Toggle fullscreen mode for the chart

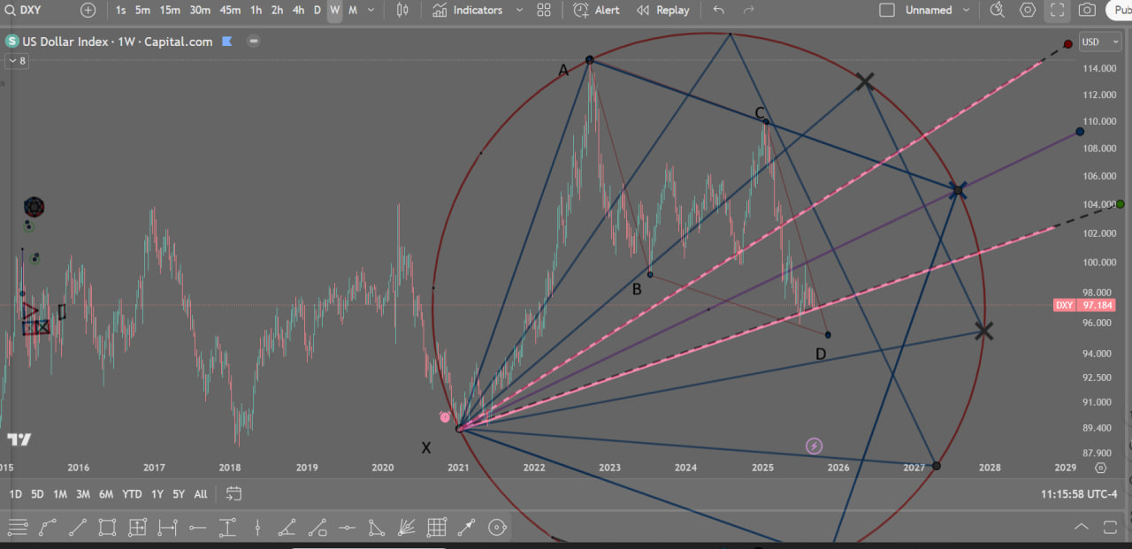pos(1057,11)
